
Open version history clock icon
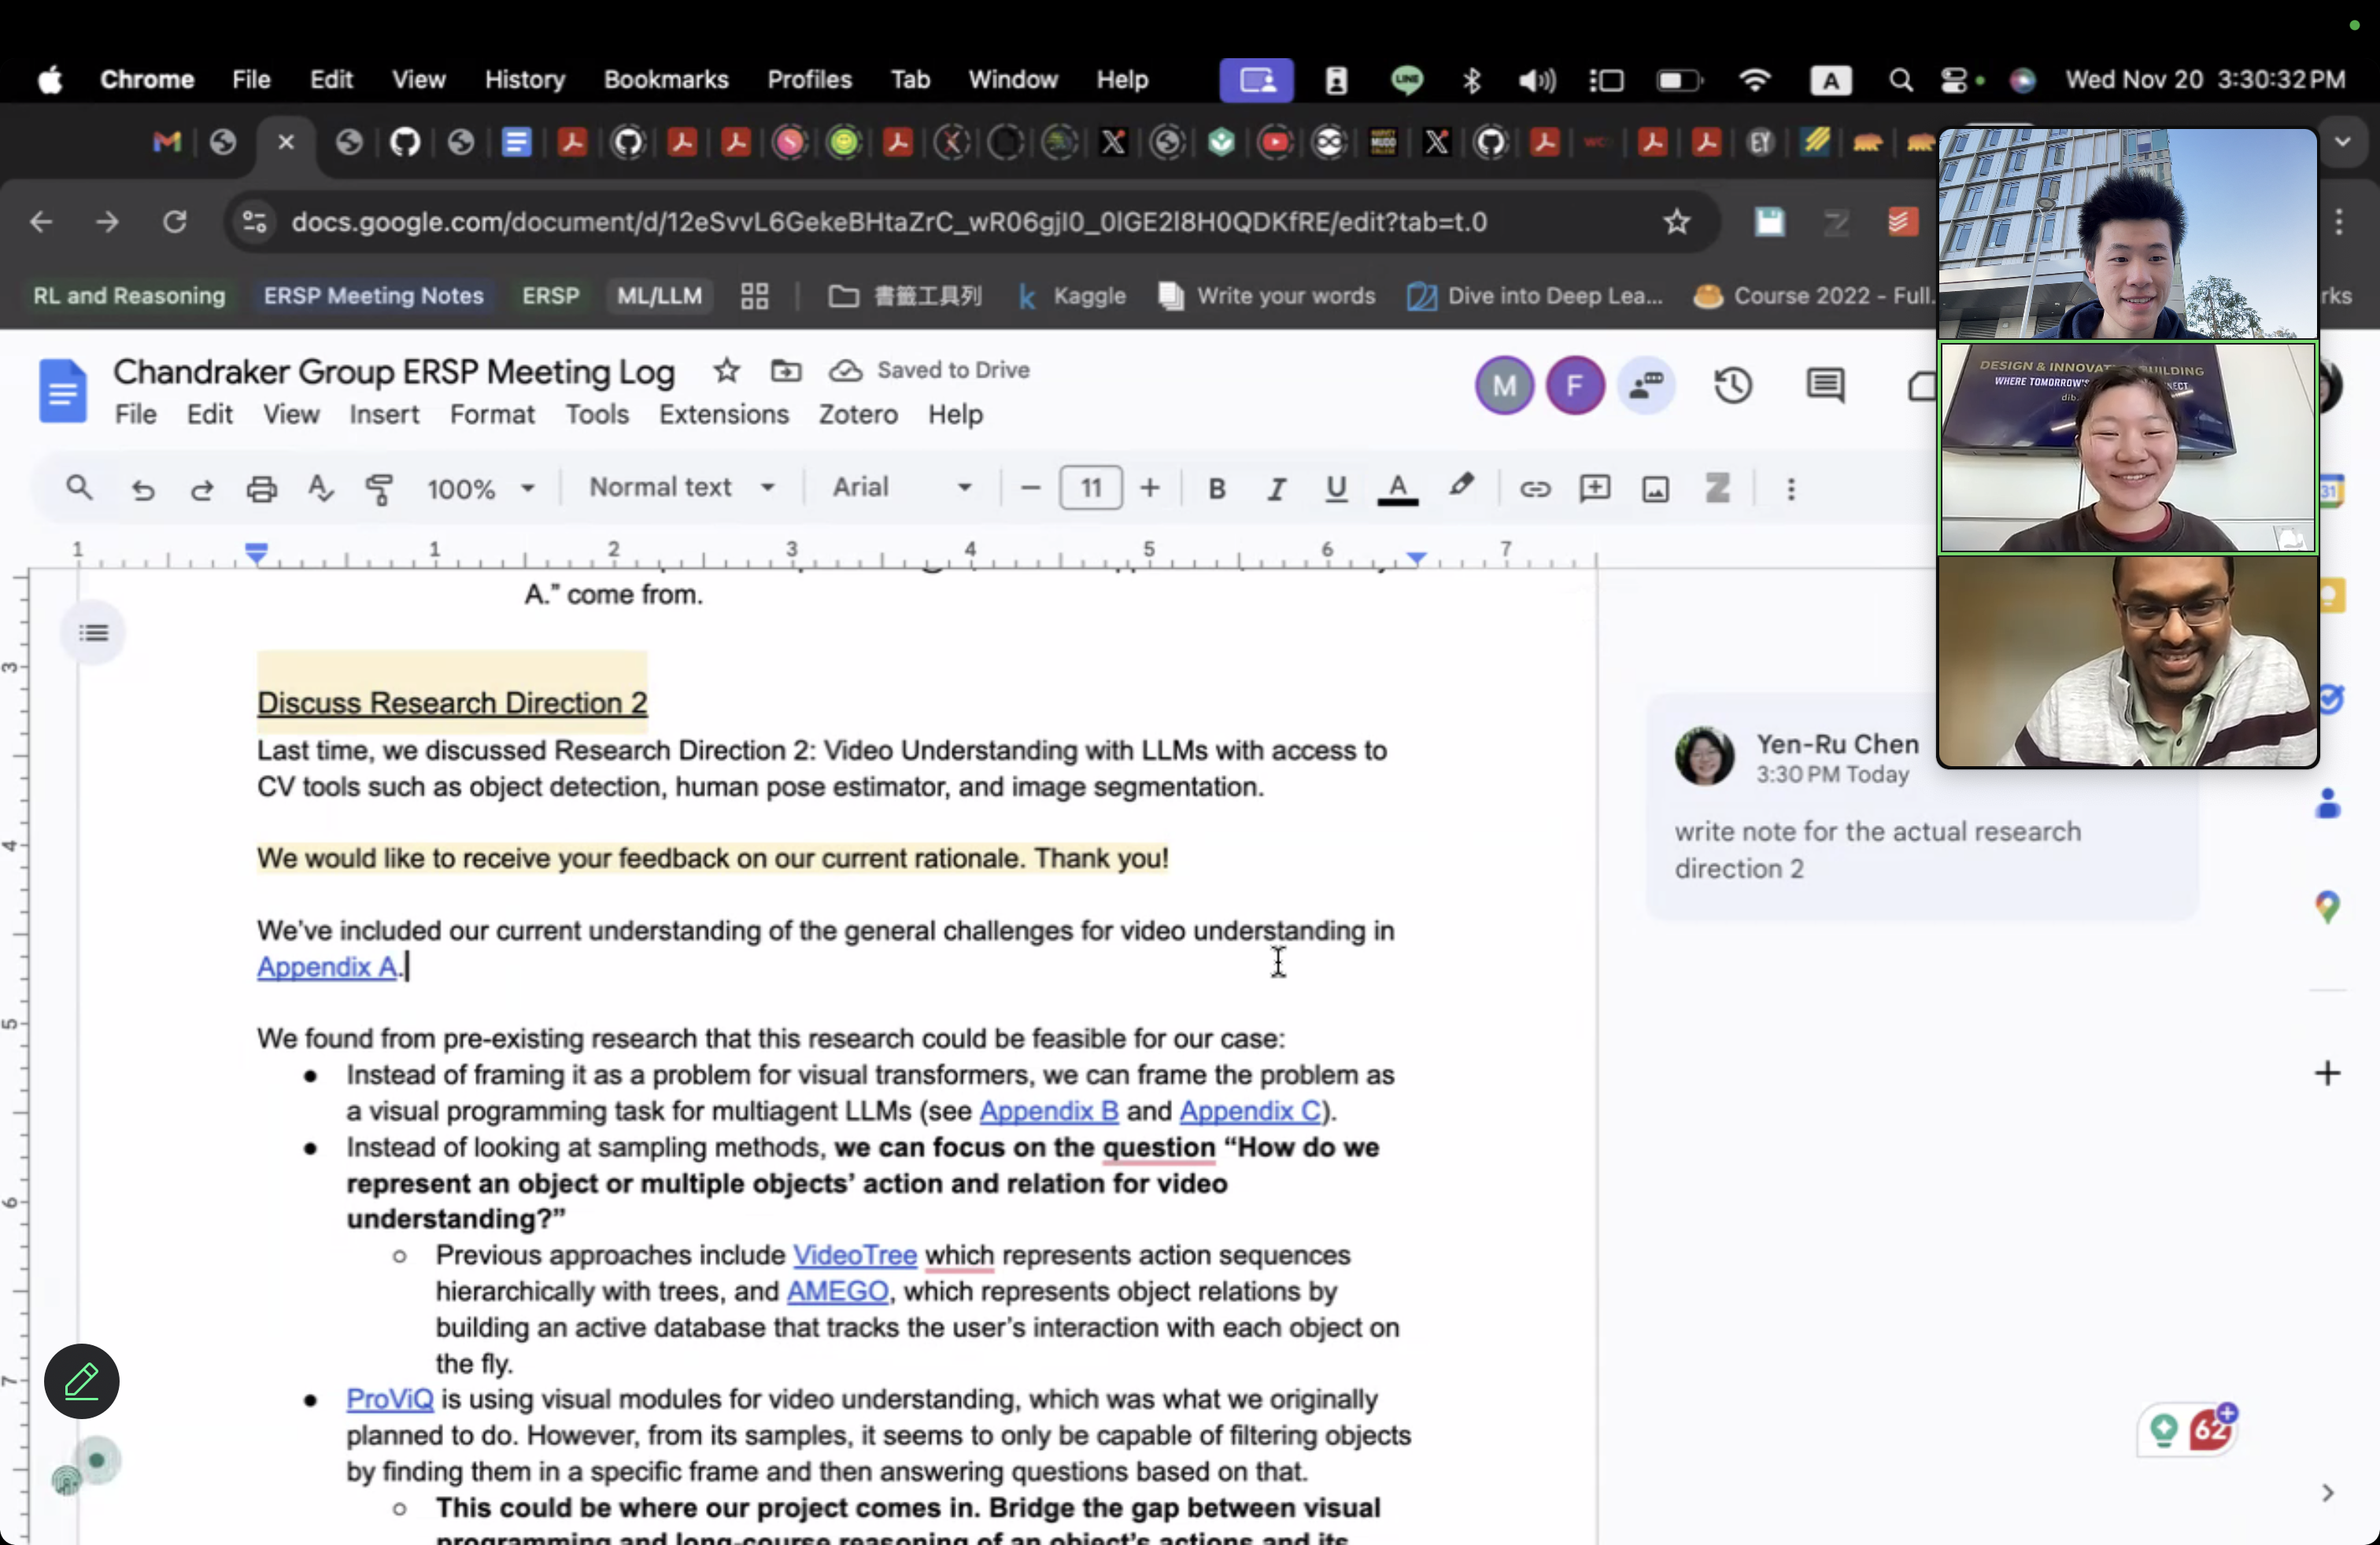1733,385
